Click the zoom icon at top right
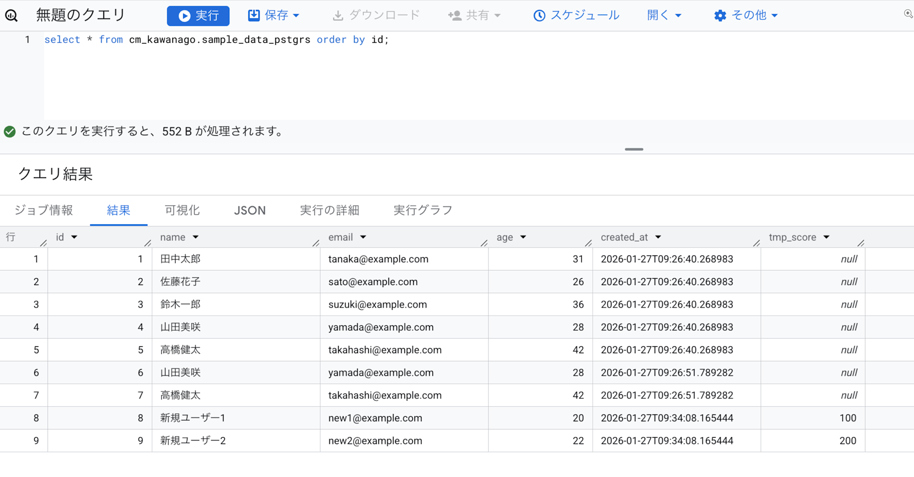The image size is (914, 477). [x=908, y=14]
